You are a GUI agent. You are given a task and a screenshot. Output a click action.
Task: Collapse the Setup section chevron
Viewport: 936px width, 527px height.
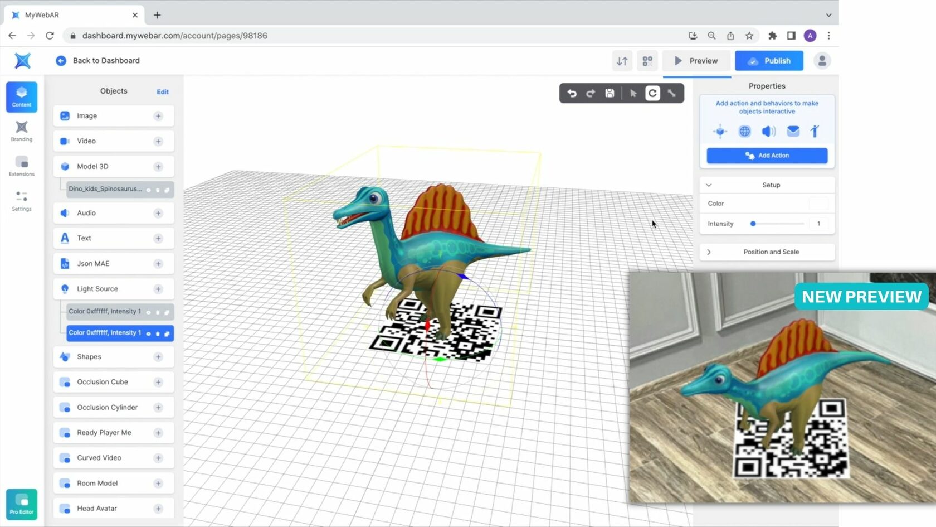709,185
